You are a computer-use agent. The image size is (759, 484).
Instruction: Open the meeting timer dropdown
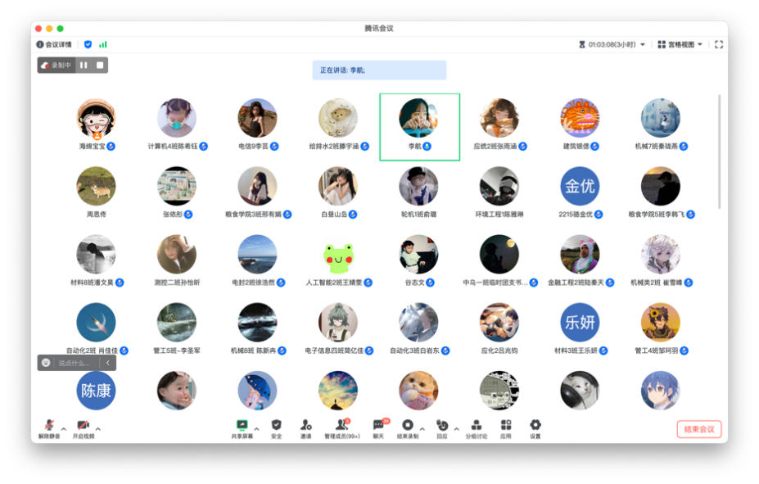point(612,44)
